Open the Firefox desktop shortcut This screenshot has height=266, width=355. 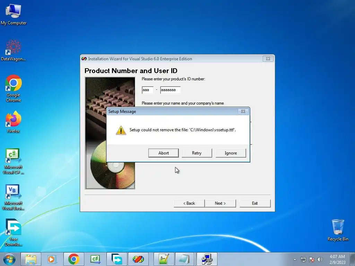[x=14, y=122]
